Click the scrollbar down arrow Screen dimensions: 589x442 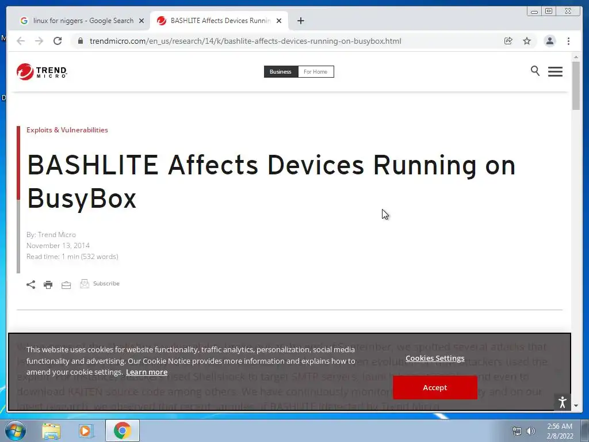576,406
